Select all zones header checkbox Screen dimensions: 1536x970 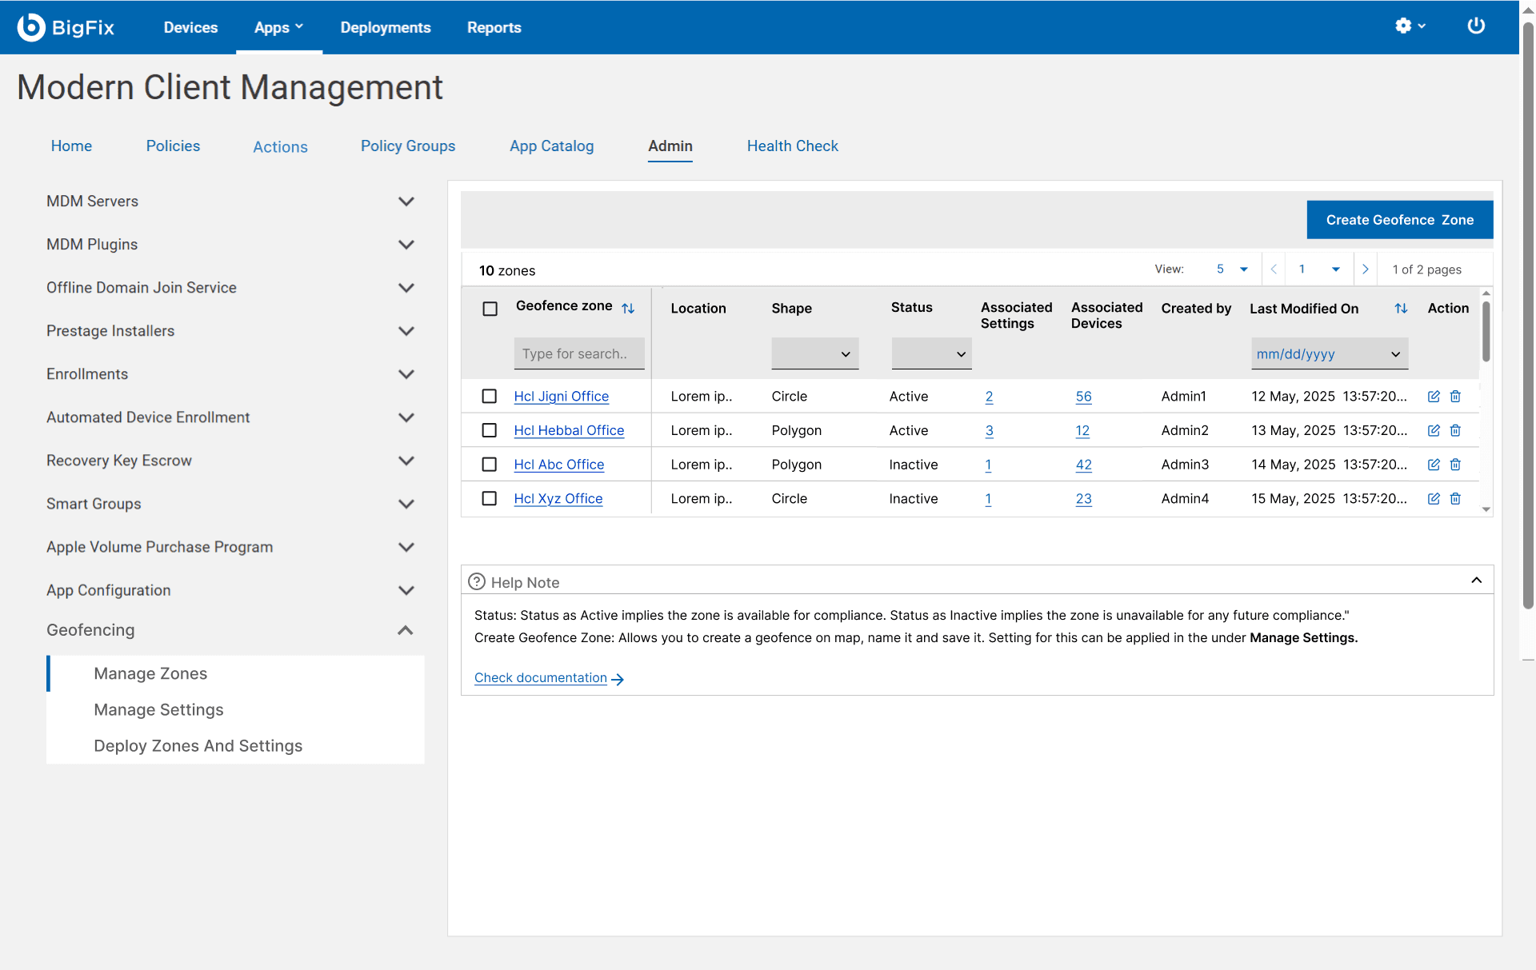click(490, 309)
